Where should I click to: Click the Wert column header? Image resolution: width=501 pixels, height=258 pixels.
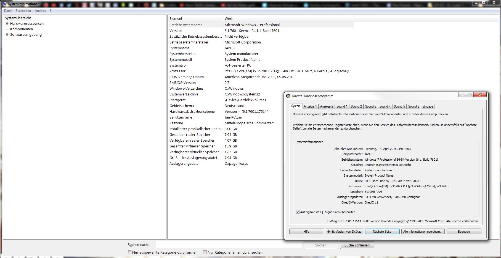(x=288, y=18)
